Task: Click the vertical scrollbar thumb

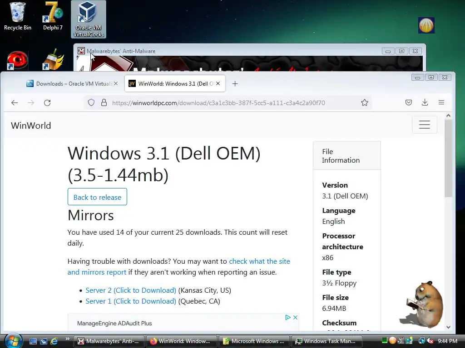Action: point(448,158)
